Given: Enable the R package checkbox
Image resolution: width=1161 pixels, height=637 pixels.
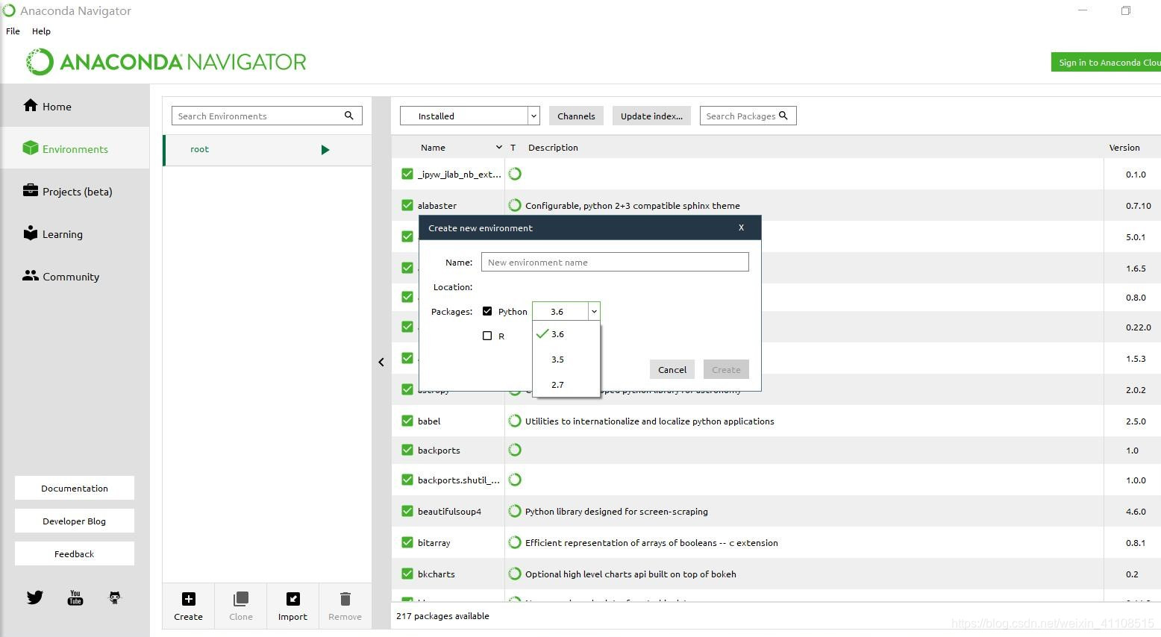Looking at the screenshot, I should click(487, 336).
